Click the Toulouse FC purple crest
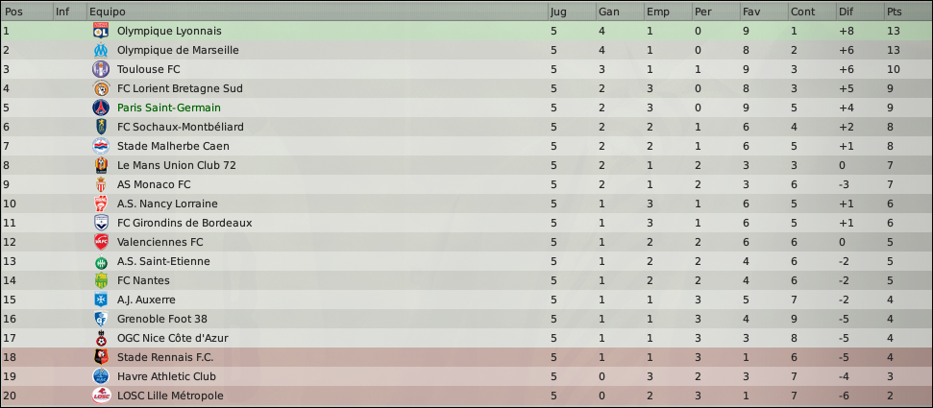Screen dimensions: 933x408 tap(101, 69)
